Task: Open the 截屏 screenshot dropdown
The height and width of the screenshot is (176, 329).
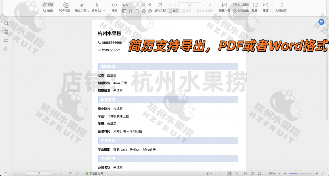Action: (x=255, y=7)
